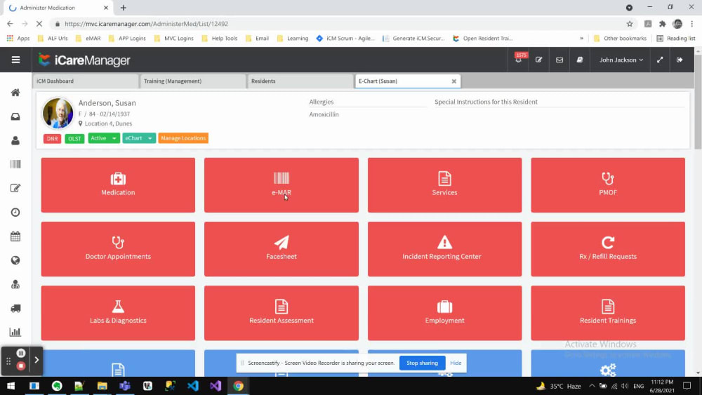Switch to the Residents tab

pos(300,81)
